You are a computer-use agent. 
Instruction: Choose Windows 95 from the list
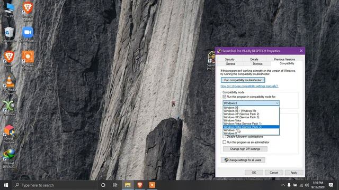(251, 108)
